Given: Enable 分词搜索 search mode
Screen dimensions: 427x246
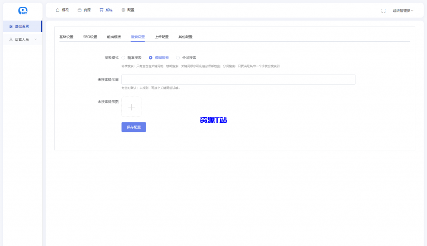Looking at the screenshot, I should point(178,58).
